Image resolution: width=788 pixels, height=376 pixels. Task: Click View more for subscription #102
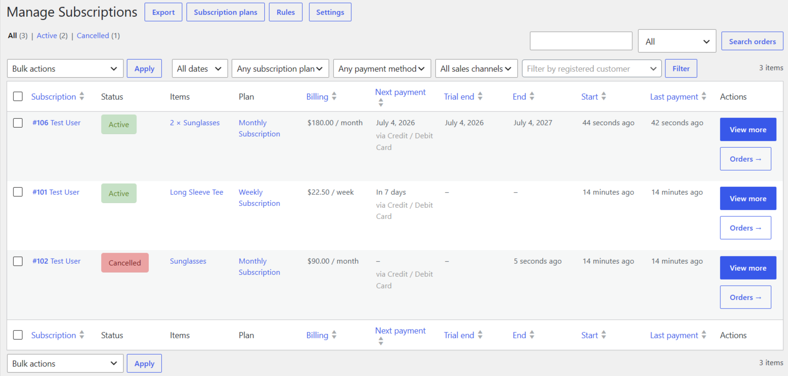click(x=748, y=268)
